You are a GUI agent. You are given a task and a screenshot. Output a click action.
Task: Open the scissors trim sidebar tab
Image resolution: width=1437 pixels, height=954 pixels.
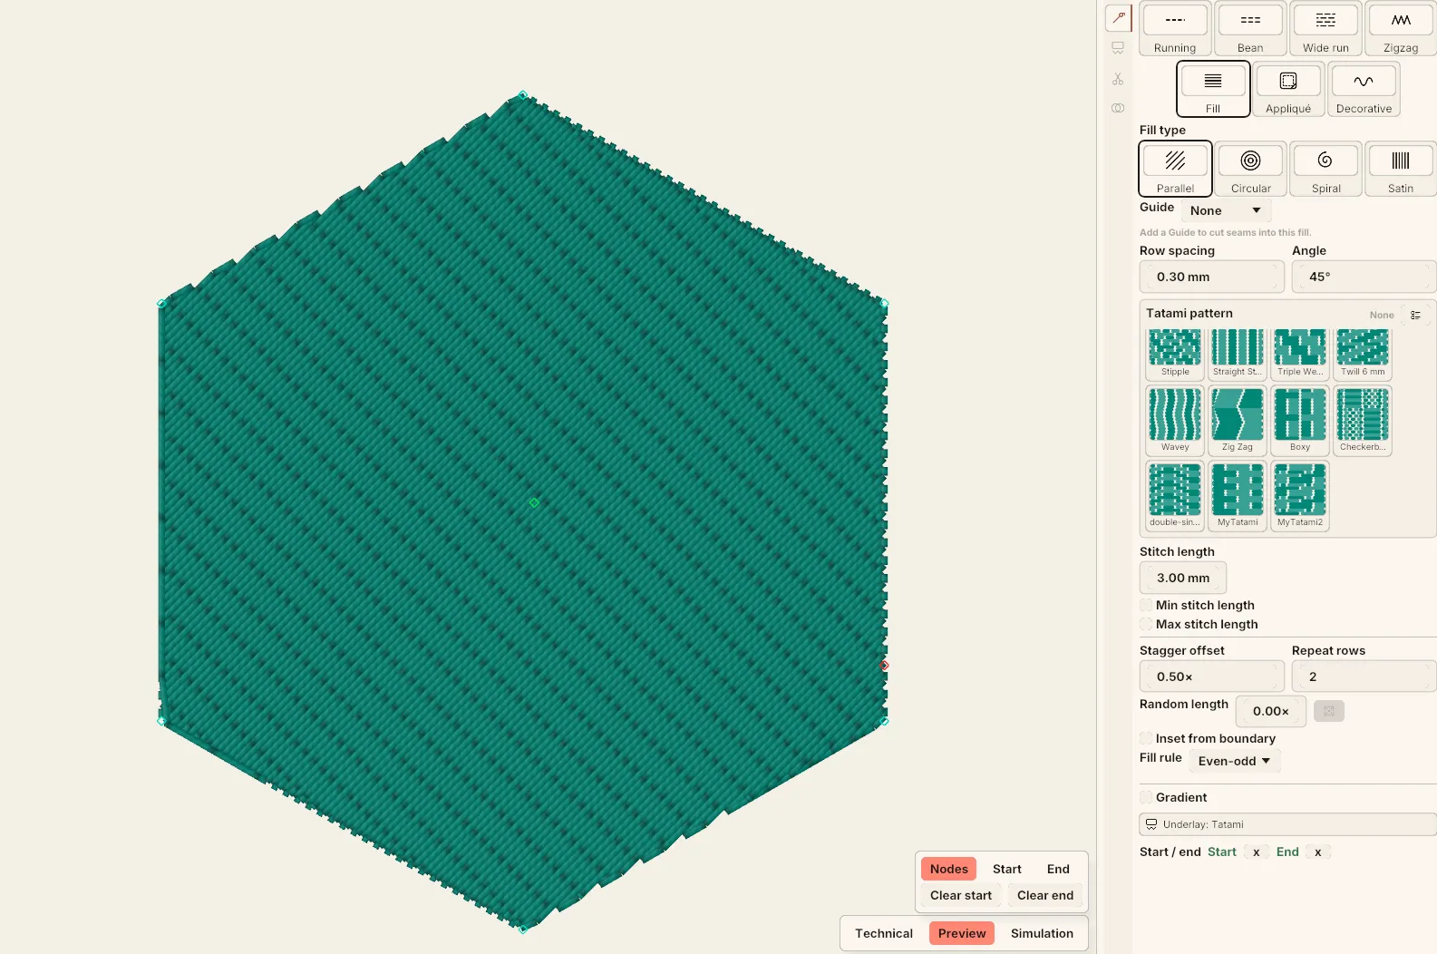[1118, 79]
